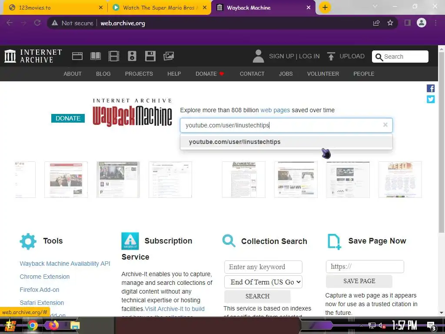Open the HELP menu item
The height and width of the screenshot is (334, 445).
point(174,74)
